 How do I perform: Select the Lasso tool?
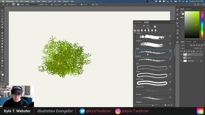pyautogui.click(x=2, y=16)
